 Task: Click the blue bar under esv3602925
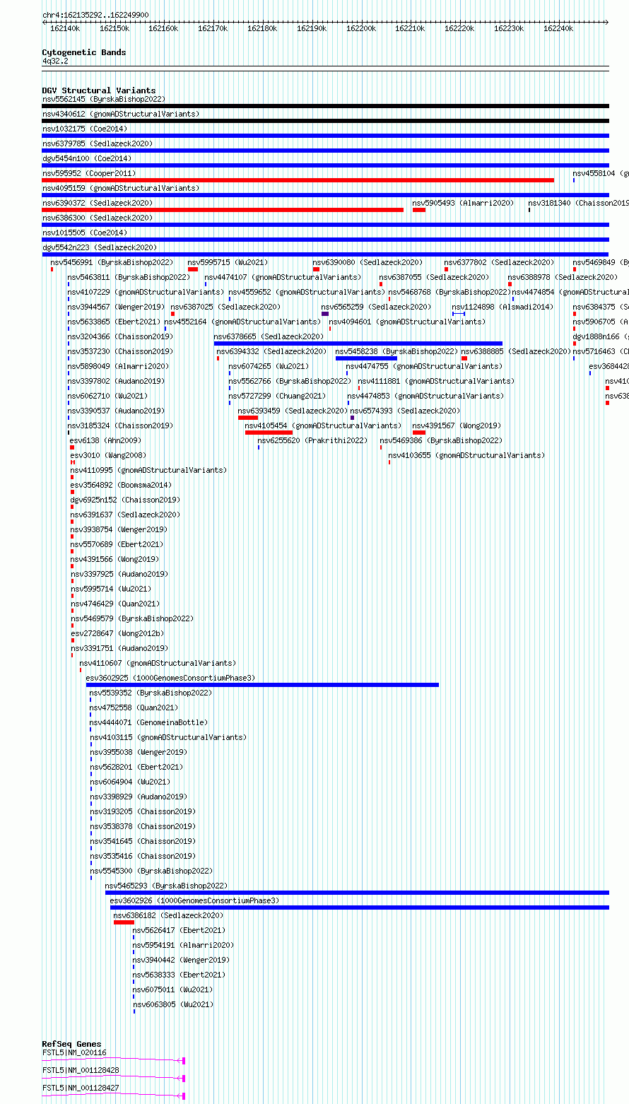[x=262, y=685]
